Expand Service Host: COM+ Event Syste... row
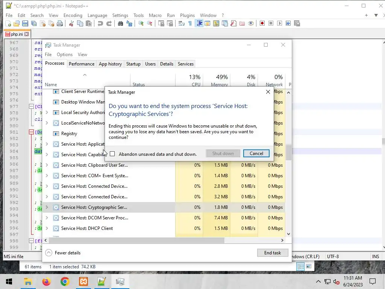 pos(47,176)
